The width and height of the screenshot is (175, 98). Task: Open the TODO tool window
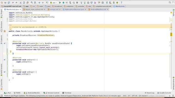(x=17, y=93)
